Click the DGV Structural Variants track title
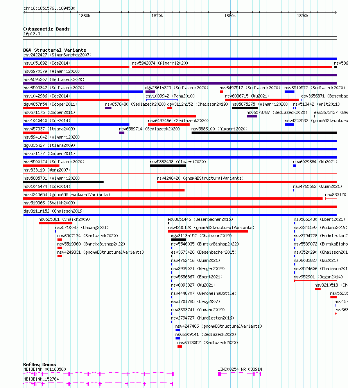 coord(55,50)
